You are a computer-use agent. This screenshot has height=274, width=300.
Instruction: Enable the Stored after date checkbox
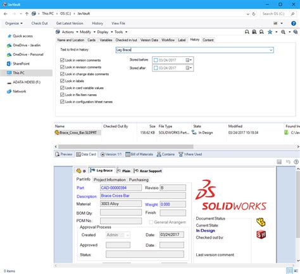pyautogui.click(x=156, y=68)
